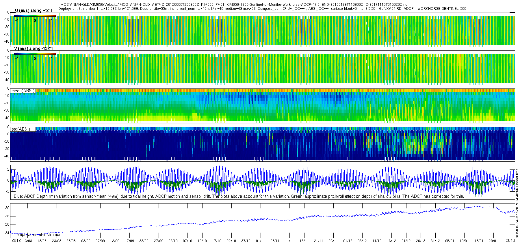
Task: Click the 'Temperature at instrument' label
Action: [x=38, y=235]
